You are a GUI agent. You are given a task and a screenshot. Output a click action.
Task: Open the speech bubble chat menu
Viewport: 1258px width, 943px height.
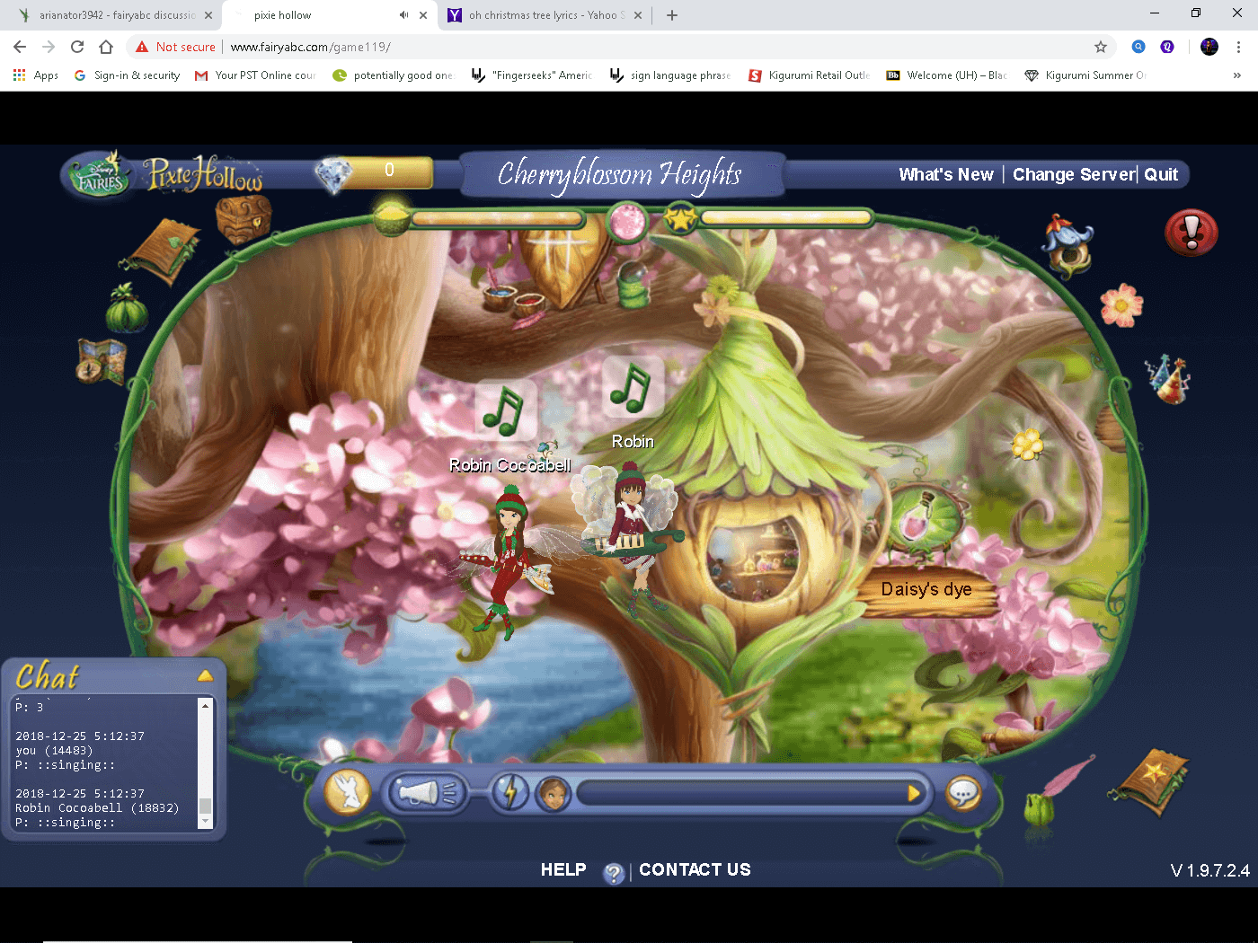click(963, 793)
